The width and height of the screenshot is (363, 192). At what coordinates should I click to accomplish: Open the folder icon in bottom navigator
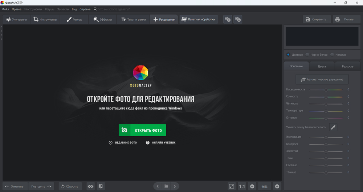166,186
